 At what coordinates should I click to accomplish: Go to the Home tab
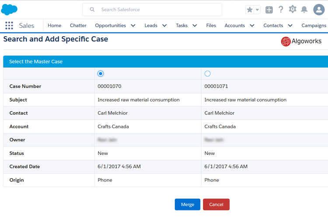click(55, 25)
